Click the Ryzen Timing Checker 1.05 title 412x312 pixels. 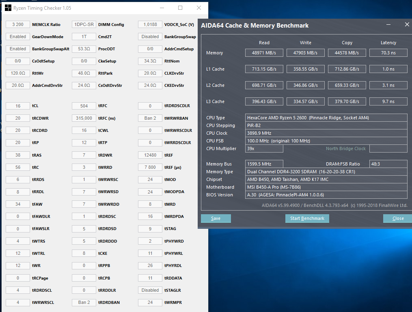coord(42,8)
